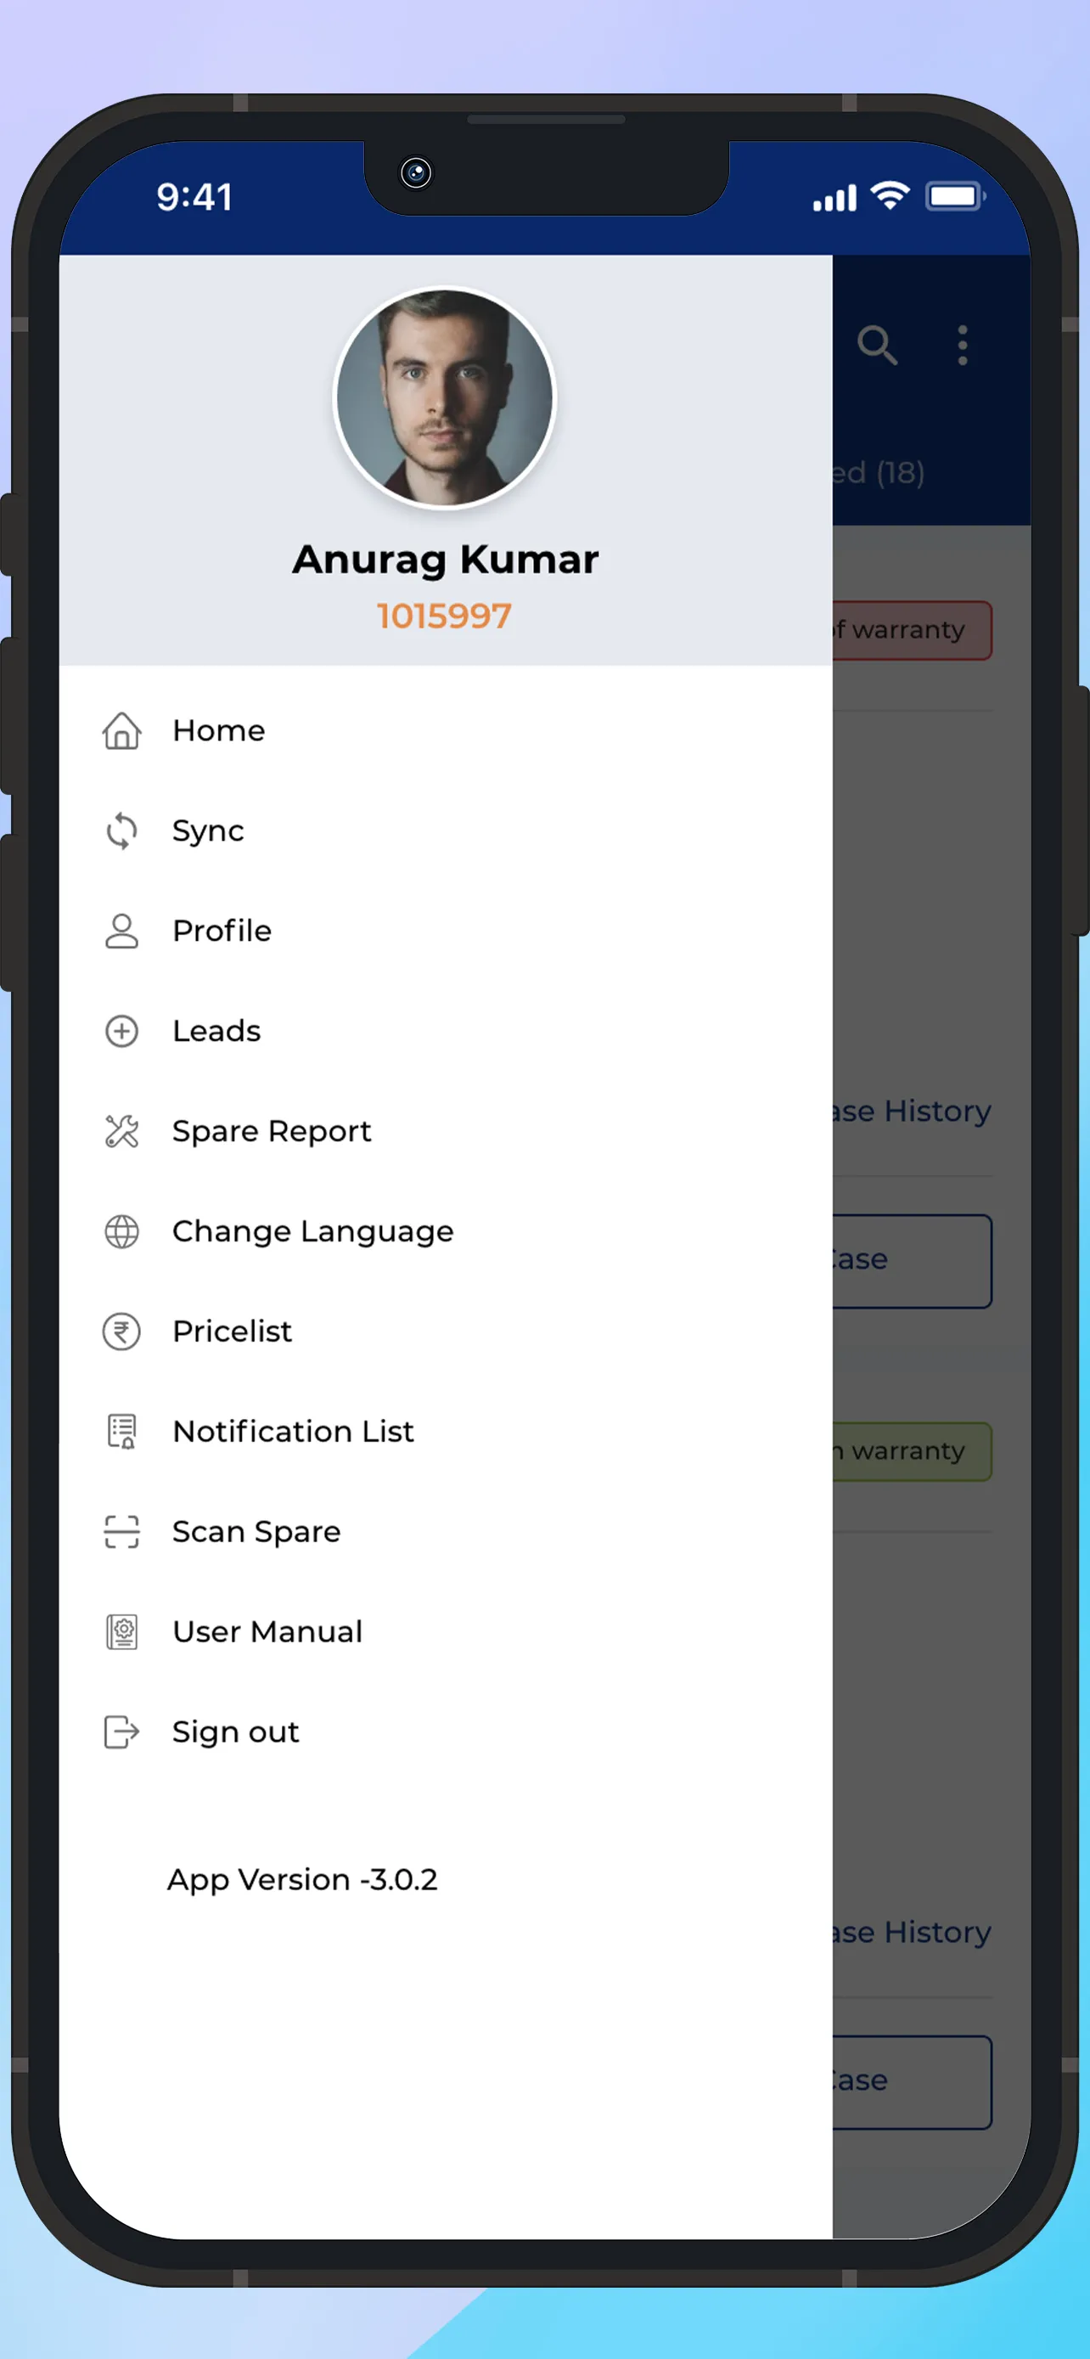Go to Profile in the drawer

446,931
